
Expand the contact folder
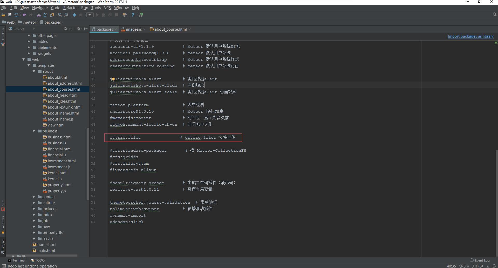[33, 197]
